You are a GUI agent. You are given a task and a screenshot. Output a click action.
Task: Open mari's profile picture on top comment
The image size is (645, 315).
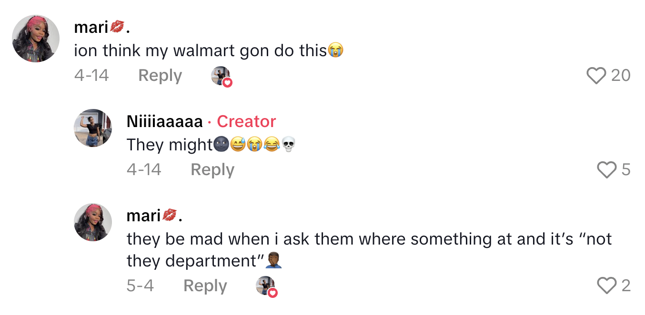tap(36, 39)
